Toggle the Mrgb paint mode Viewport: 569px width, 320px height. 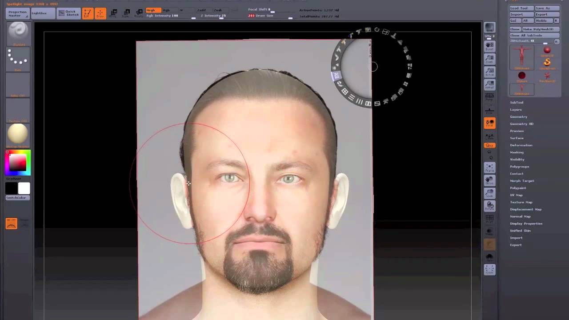tap(153, 10)
